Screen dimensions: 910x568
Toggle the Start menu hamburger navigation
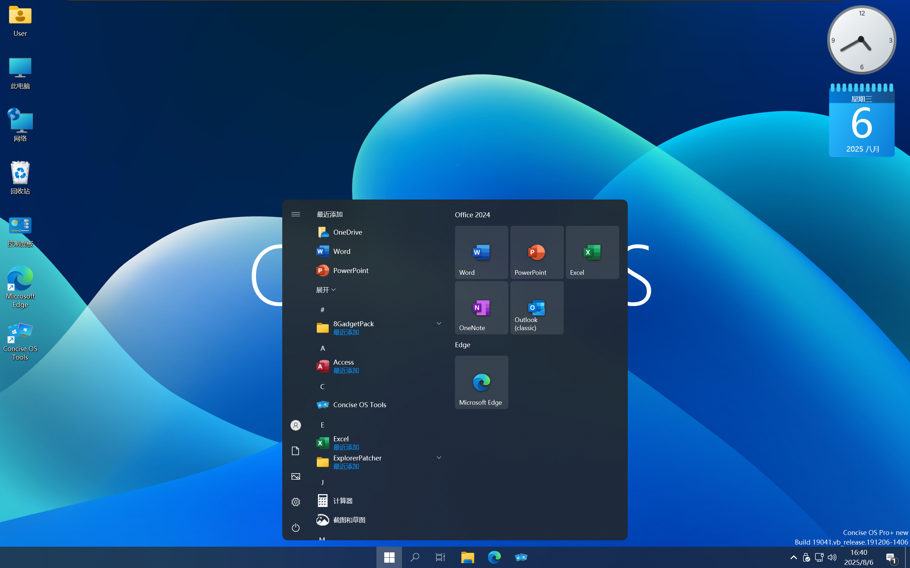pyautogui.click(x=295, y=214)
